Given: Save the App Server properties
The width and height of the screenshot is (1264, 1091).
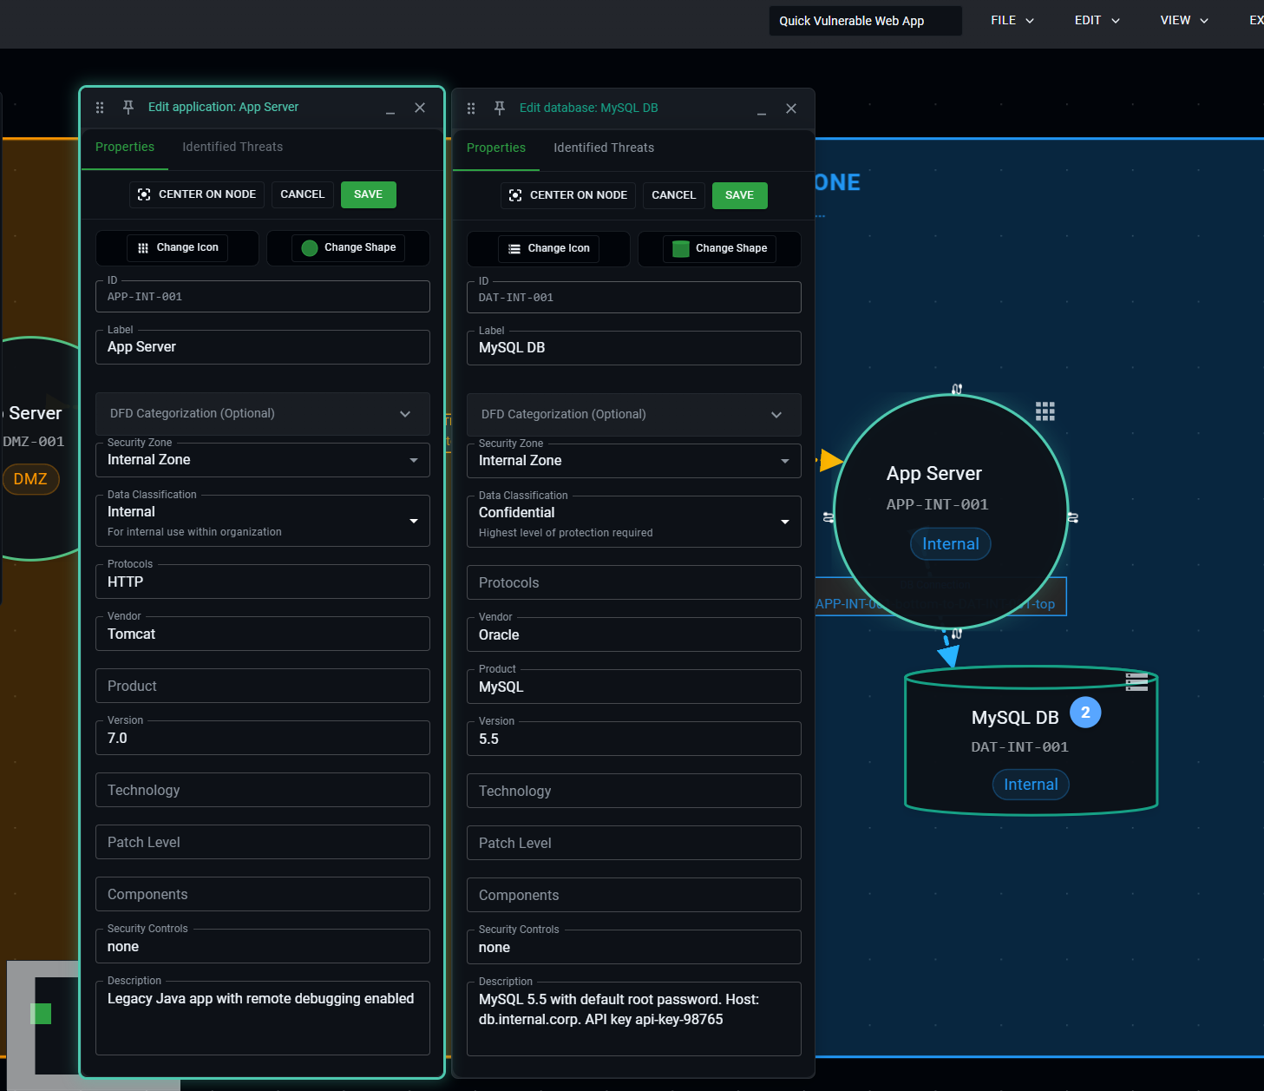Looking at the screenshot, I should tap(368, 194).
